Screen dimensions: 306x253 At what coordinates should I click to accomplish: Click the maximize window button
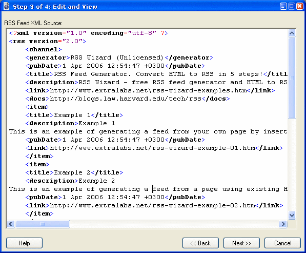291,6
